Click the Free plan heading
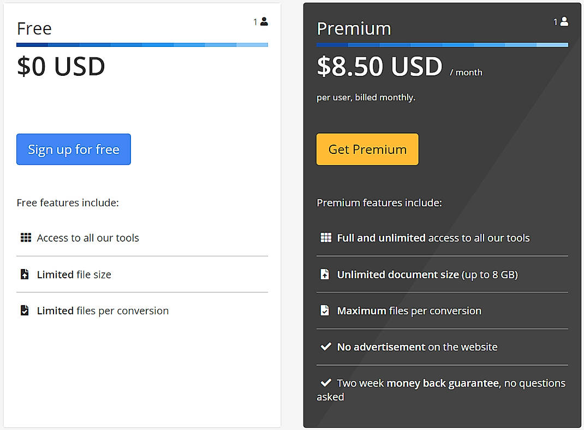 point(34,28)
